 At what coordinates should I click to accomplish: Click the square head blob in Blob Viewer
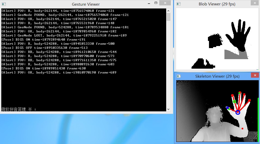(215, 41)
